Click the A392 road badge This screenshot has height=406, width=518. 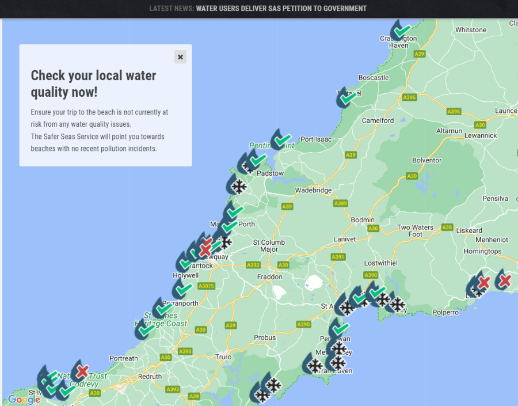(253, 265)
